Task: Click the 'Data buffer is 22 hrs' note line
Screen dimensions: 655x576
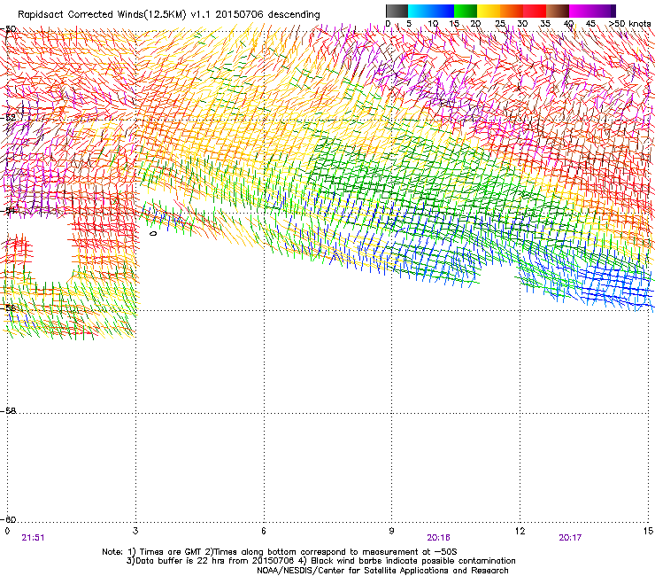Action: point(211,561)
